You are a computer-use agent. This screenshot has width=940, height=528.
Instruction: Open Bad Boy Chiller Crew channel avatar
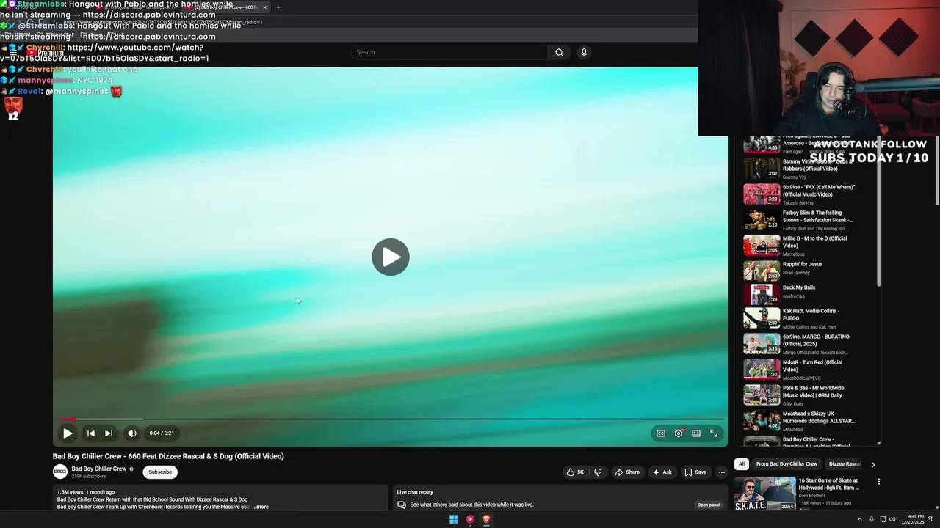tap(60, 472)
